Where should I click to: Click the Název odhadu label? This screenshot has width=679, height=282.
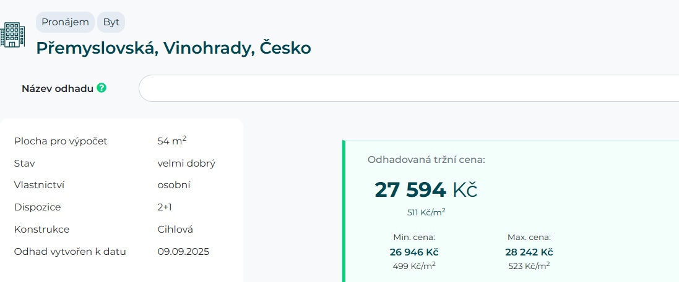coord(58,88)
